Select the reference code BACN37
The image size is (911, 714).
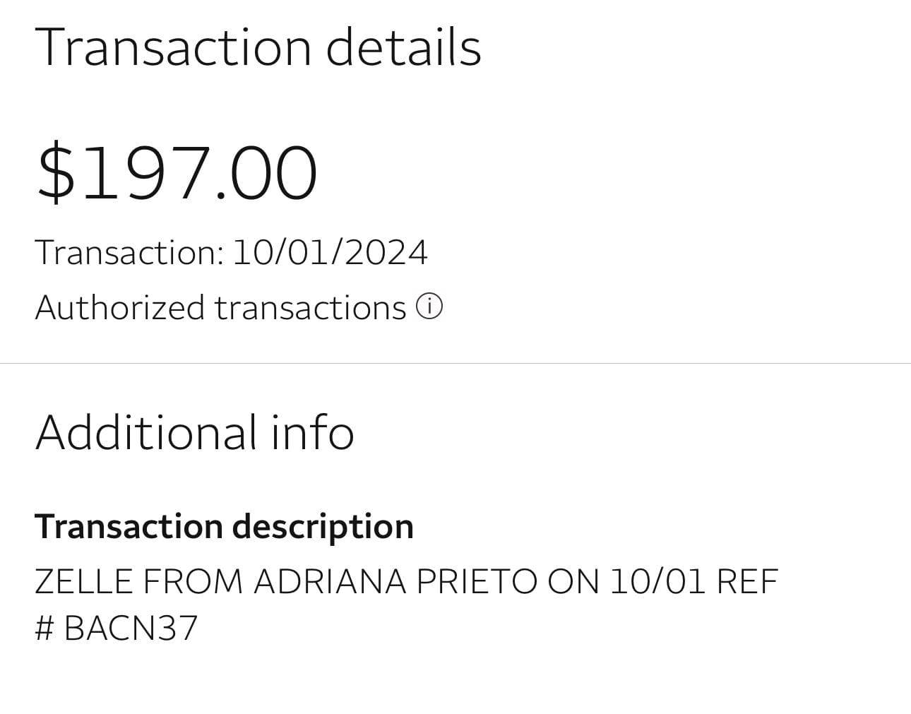pos(131,628)
